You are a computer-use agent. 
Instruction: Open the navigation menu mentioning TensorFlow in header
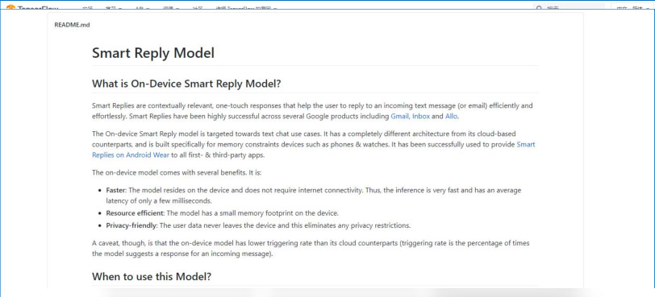coord(247,8)
